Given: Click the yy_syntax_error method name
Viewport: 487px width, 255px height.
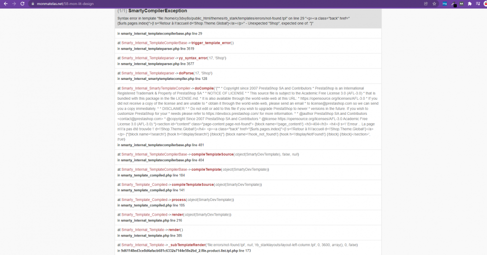Looking at the screenshot, I should click(x=193, y=58).
